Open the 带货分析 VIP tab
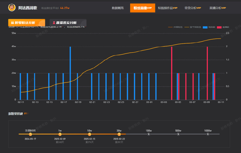241x153 pixels. pyautogui.click(x=192, y=8)
